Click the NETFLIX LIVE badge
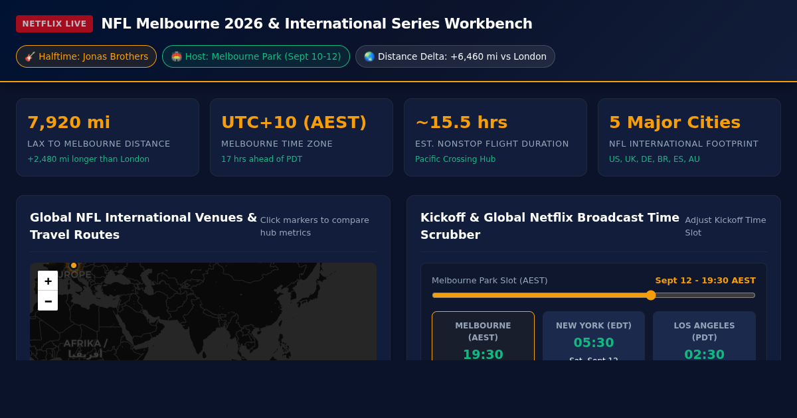797x418 pixels. 54,24
